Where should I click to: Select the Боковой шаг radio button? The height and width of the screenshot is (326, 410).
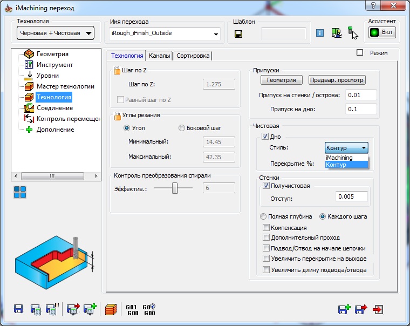pos(181,128)
